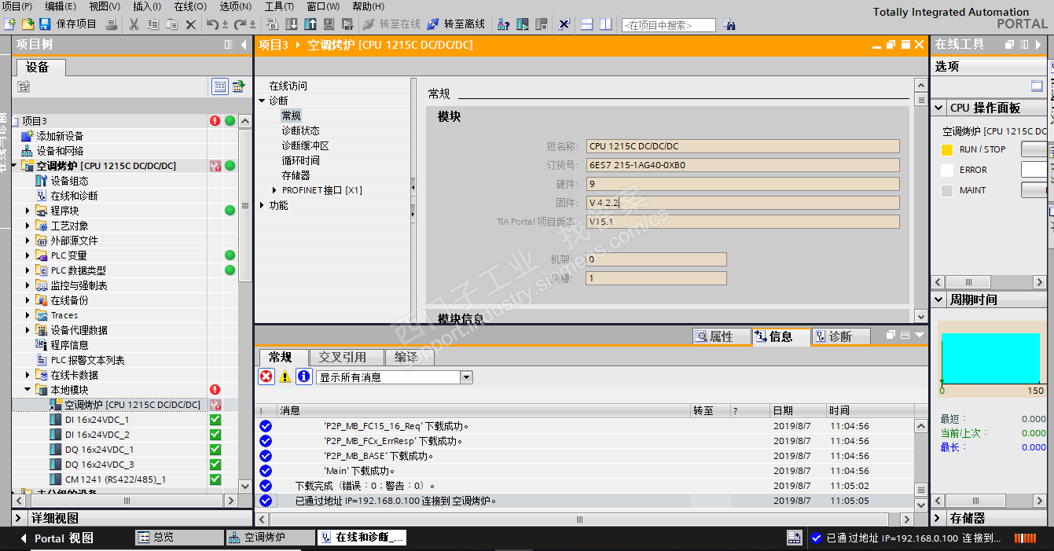
Task: Toggle error messages filter in info panel
Action: point(266,377)
